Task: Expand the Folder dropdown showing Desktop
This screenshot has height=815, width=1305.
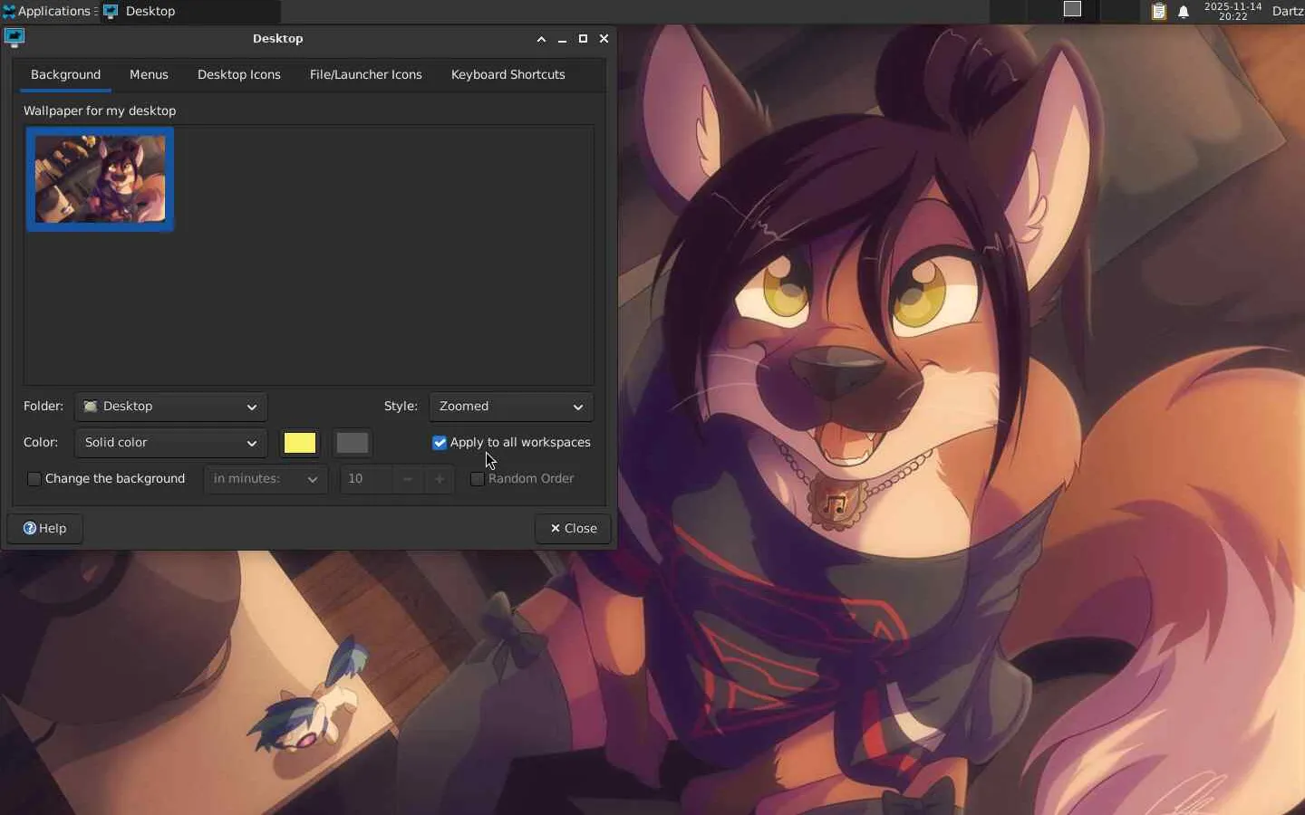Action: coord(171,407)
